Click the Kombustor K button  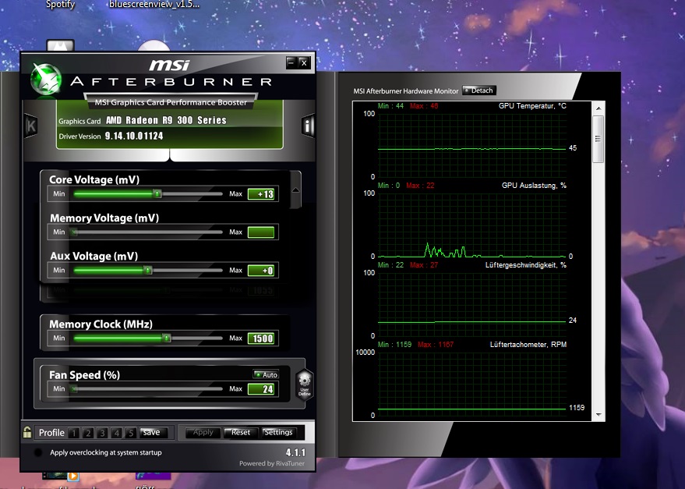click(30, 126)
